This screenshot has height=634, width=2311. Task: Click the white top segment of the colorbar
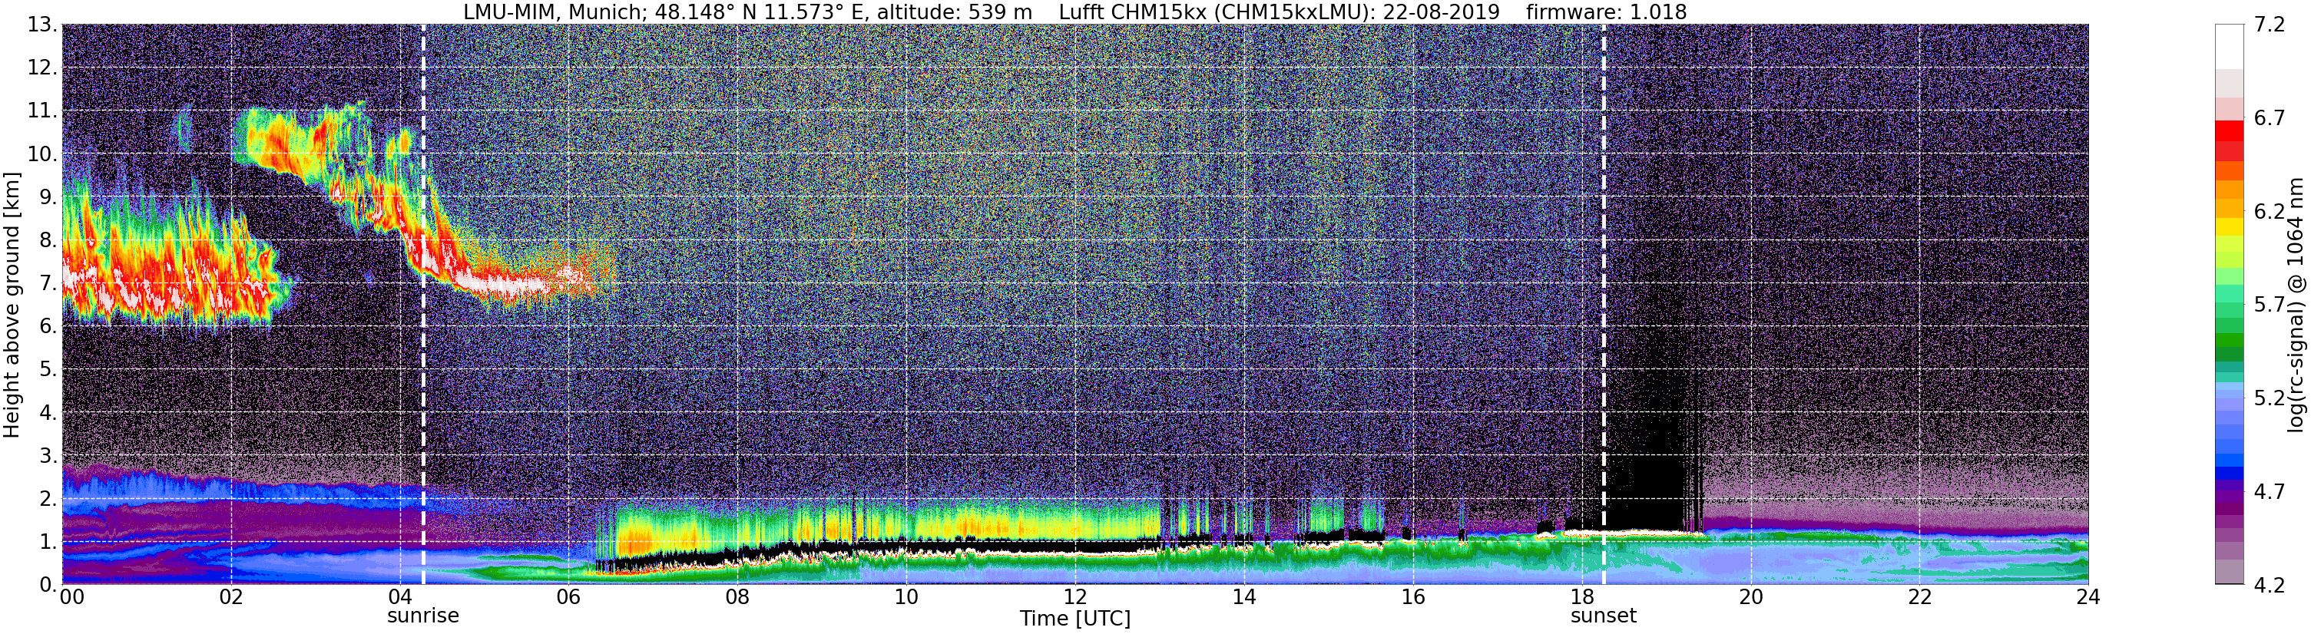click(2230, 47)
